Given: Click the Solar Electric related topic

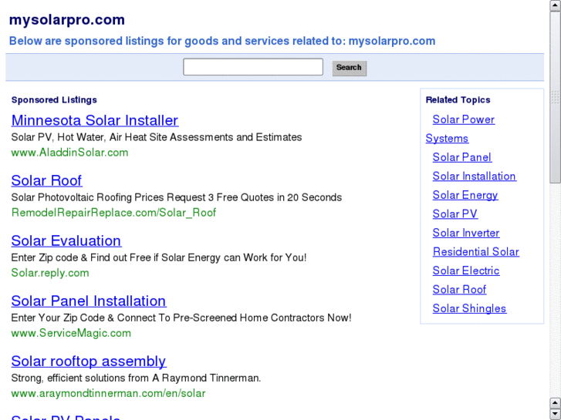Looking at the screenshot, I should pos(465,270).
